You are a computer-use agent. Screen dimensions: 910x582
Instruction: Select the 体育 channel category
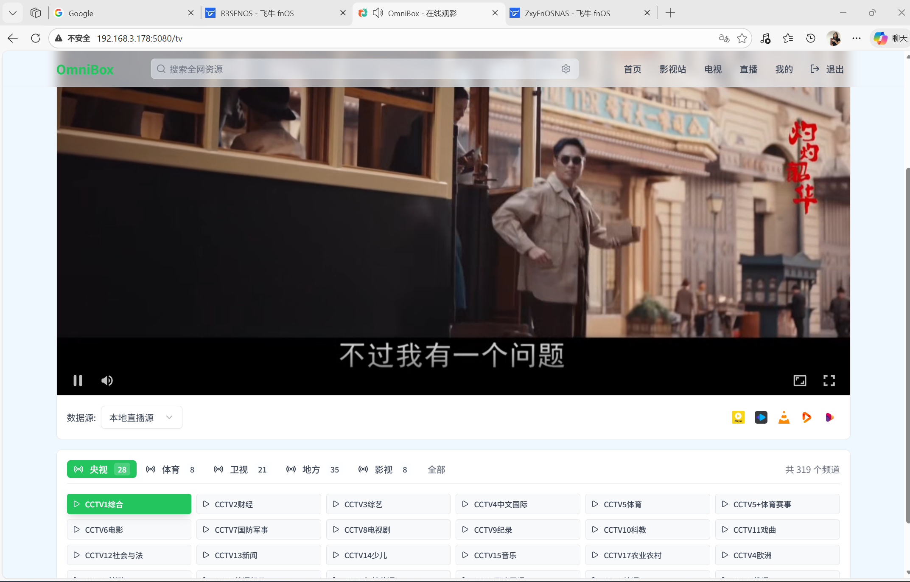coord(170,469)
